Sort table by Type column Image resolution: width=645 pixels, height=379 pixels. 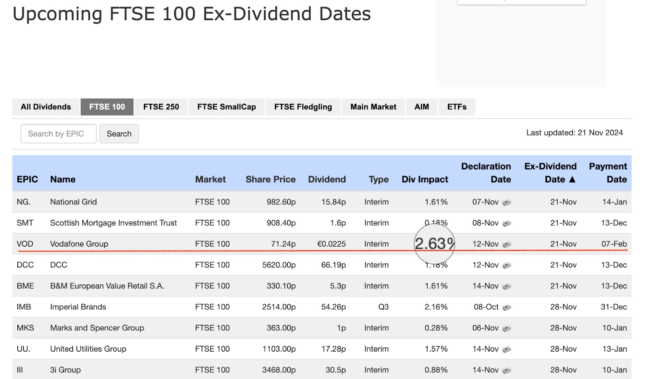(379, 180)
